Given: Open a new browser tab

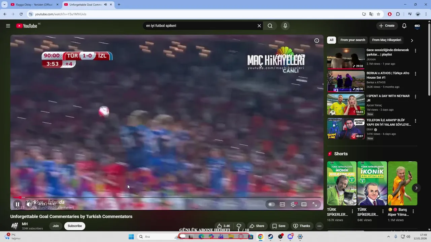Looking at the screenshot, I should tap(119, 5).
